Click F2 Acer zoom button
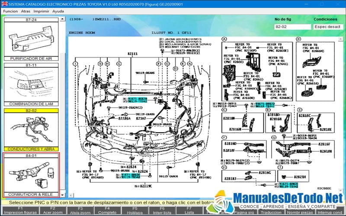The width and height of the screenshot is (346, 216). pos(53,210)
